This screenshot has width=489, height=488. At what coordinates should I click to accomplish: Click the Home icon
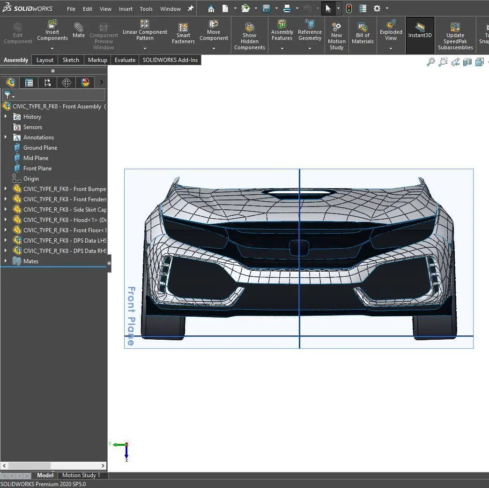coord(211,8)
